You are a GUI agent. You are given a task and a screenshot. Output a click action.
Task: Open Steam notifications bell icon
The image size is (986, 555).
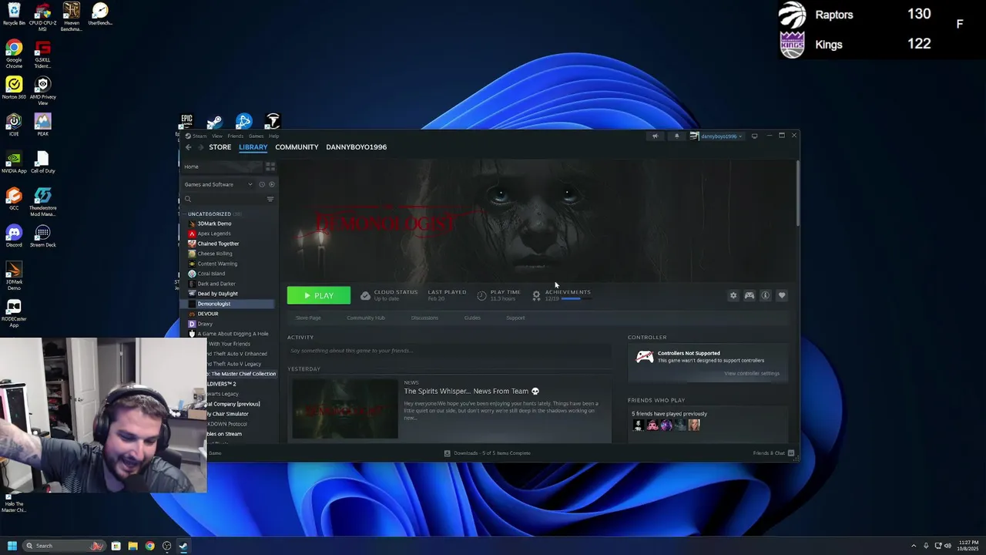click(676, 136)
